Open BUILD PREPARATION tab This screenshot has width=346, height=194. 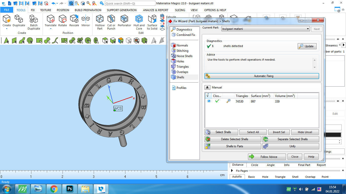[88, 10]
